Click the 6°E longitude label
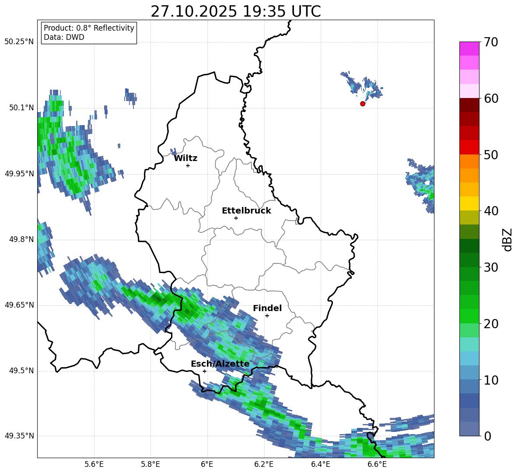Viewport: 518px width, 473px height. (207, 464)
